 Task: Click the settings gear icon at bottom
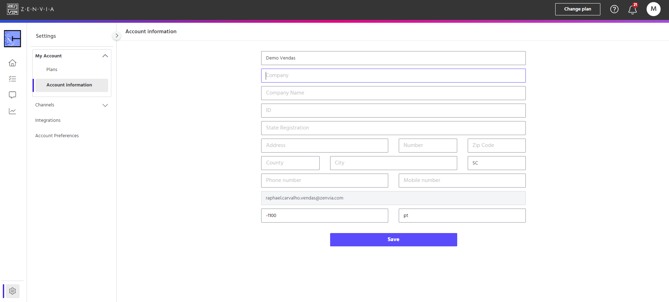[x=13, y=291]
